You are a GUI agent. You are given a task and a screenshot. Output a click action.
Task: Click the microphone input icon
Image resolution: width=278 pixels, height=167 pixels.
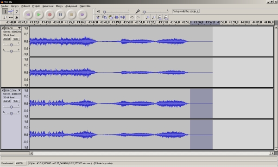(x=138, y=11)
